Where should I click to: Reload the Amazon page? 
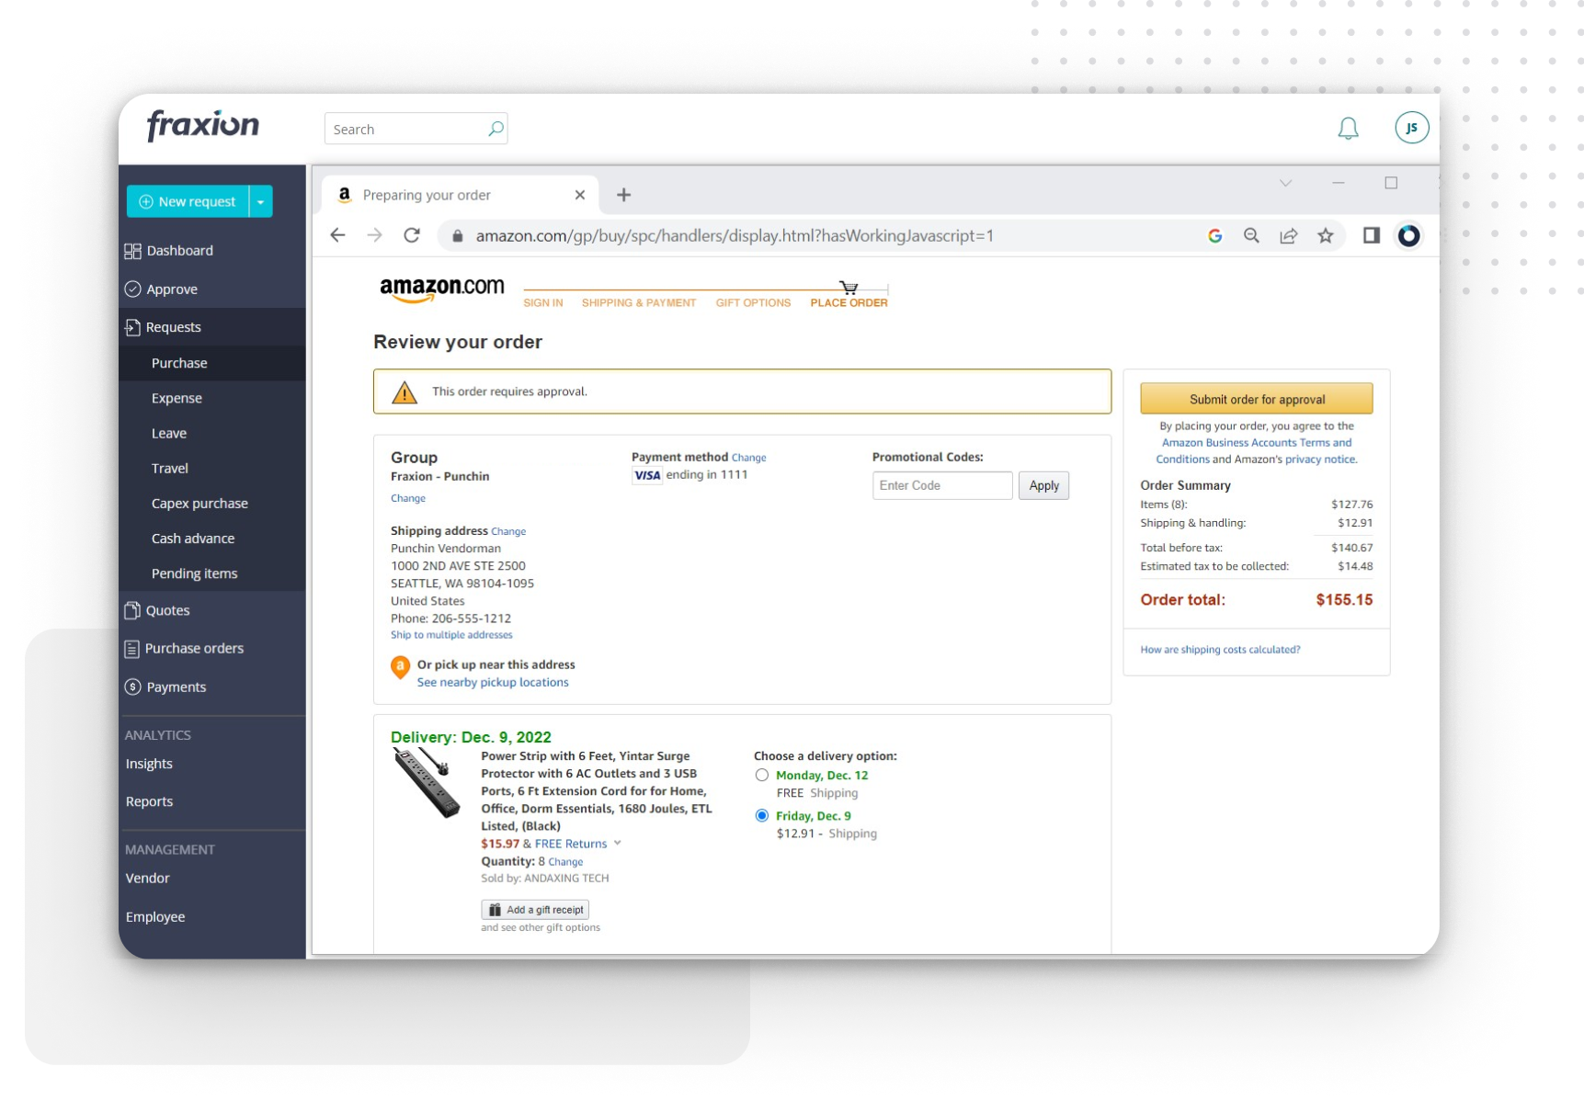coord(412,235)
